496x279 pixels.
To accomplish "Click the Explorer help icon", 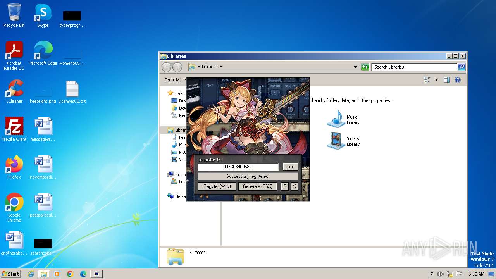I will coord(458,80).
